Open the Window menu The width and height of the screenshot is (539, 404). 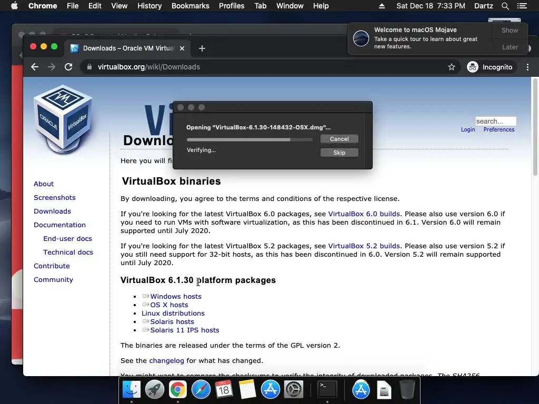pos(290,6)
